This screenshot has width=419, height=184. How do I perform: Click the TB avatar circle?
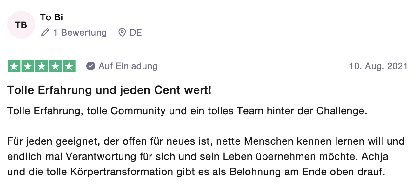(x=21, y=25)
